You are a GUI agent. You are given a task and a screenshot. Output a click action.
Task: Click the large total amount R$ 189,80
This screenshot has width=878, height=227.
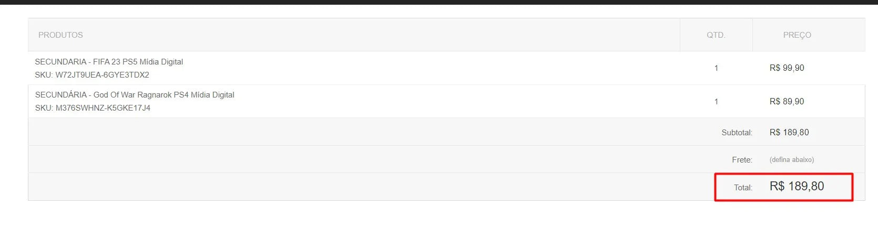coord(797,187)
